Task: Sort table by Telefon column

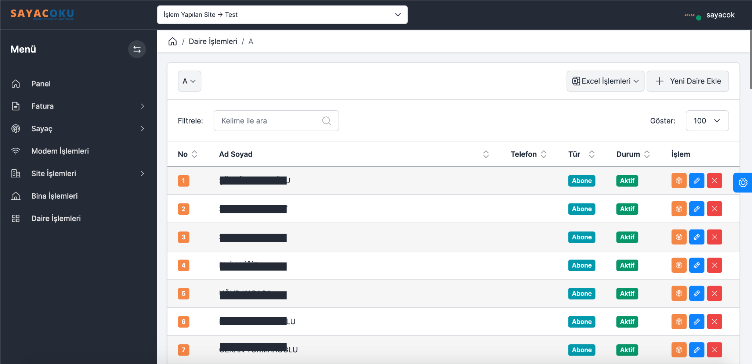Action: click(544, 154)
